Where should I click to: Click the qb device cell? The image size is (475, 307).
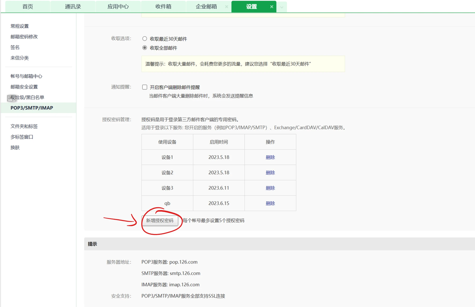pos(167,204)
